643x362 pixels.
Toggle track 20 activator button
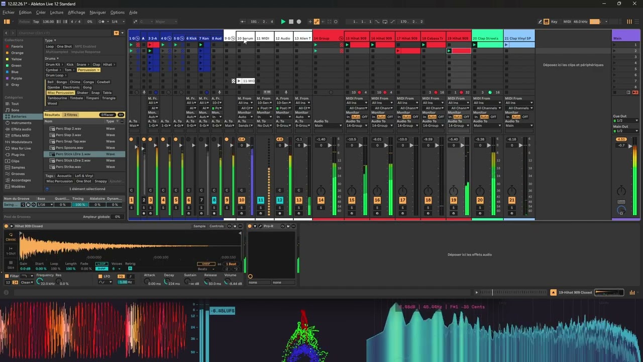point(480,200)
